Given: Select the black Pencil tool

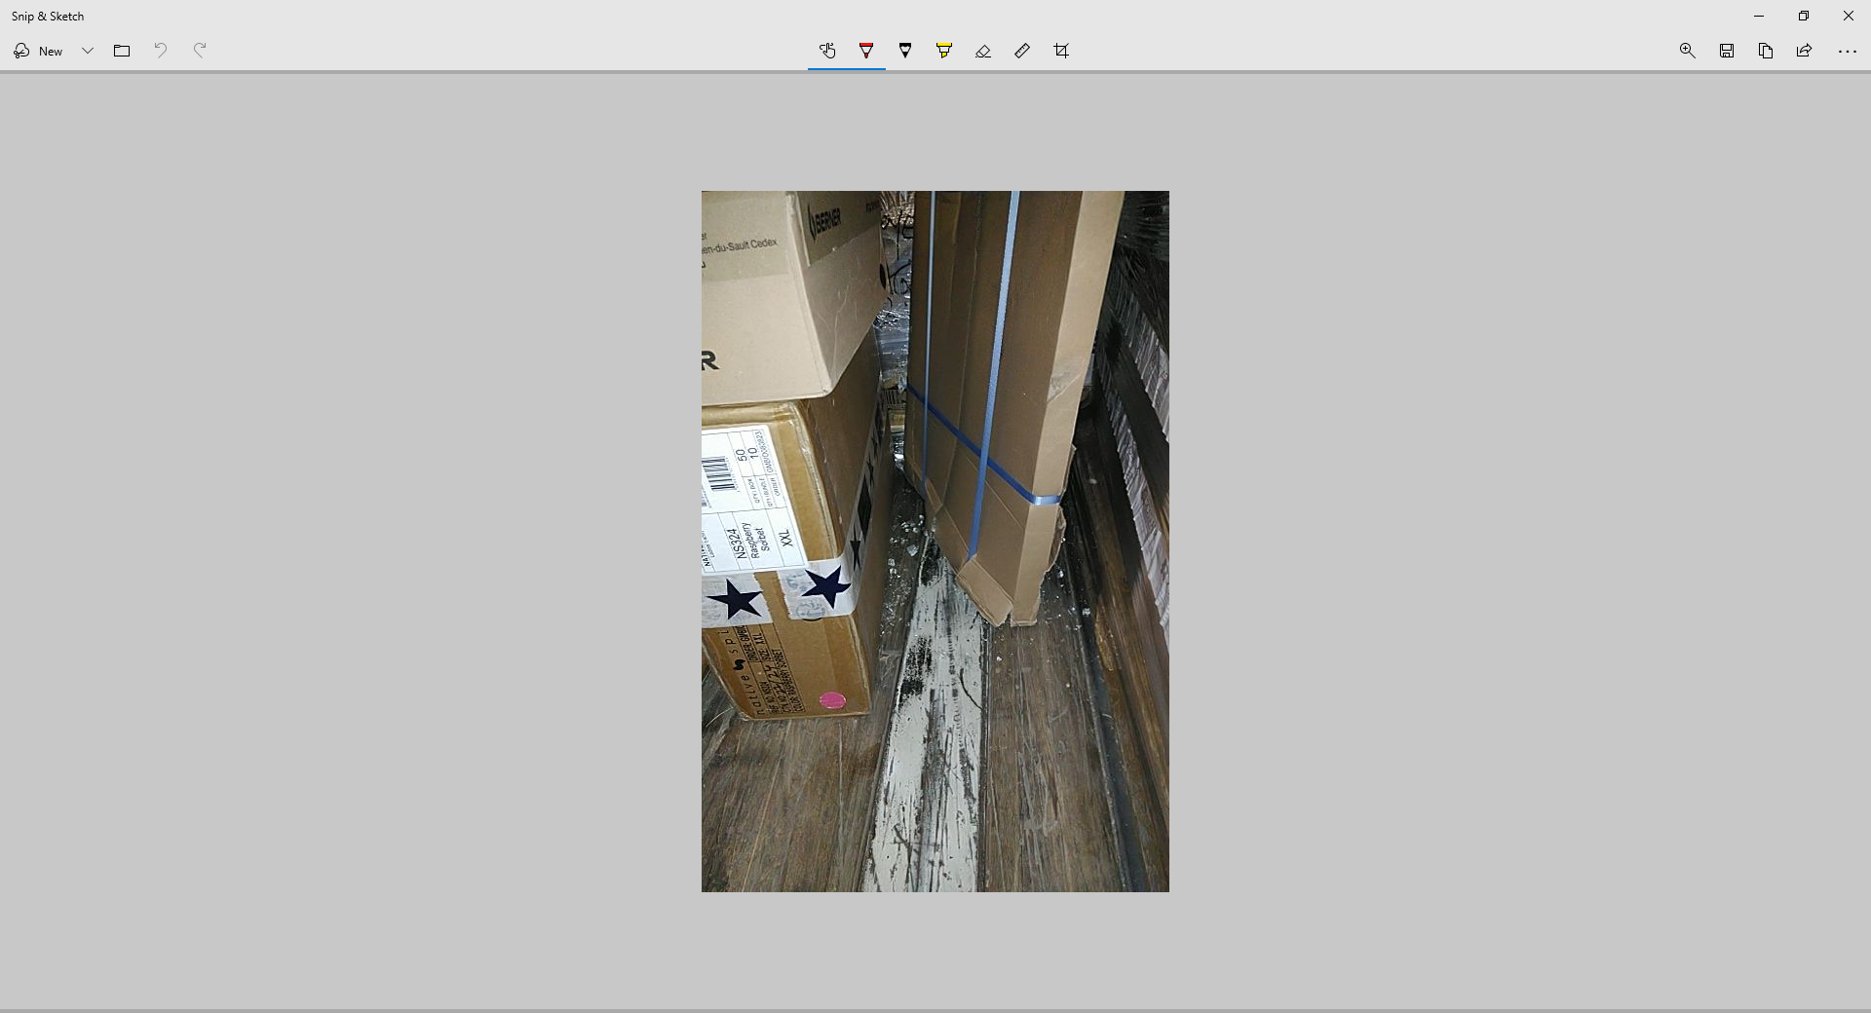Looking at the screenshot, I should [x=905, y=51].
